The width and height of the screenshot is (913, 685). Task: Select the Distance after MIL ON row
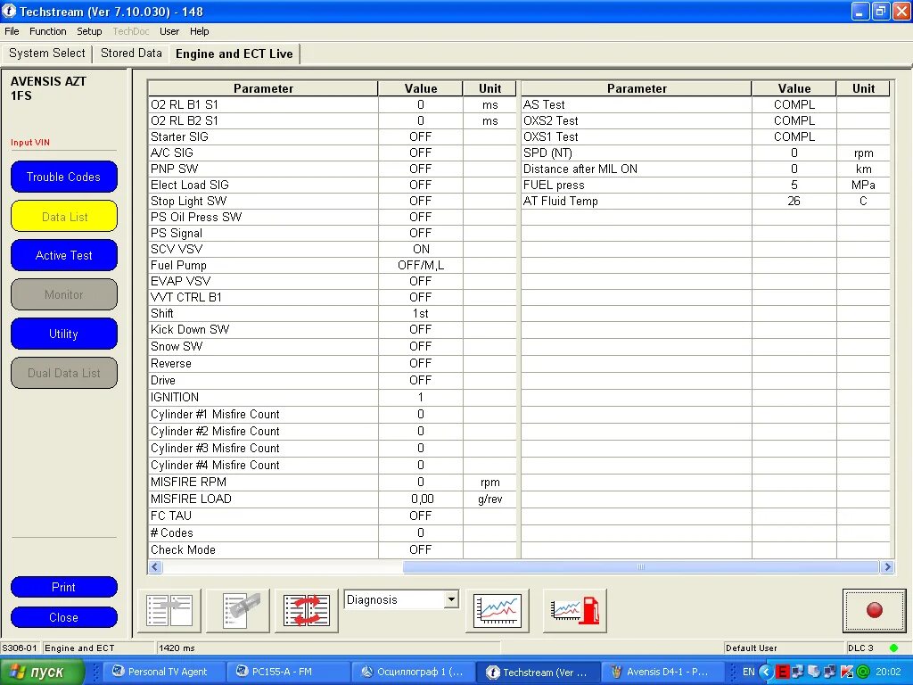[706, 169]
